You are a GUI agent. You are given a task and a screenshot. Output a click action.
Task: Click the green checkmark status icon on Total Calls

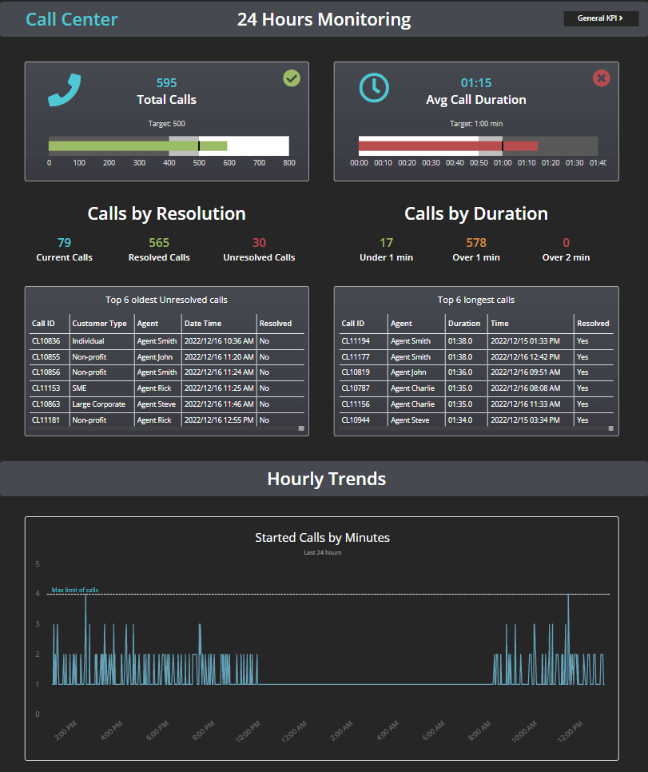[x=291, y=78]
